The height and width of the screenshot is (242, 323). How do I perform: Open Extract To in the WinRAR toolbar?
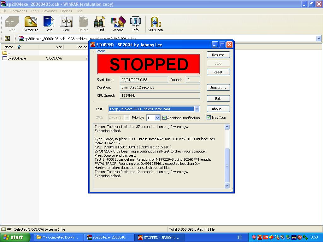point(30,24)
